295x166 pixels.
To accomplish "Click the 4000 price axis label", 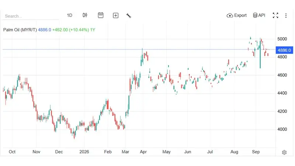I will 282,129.
